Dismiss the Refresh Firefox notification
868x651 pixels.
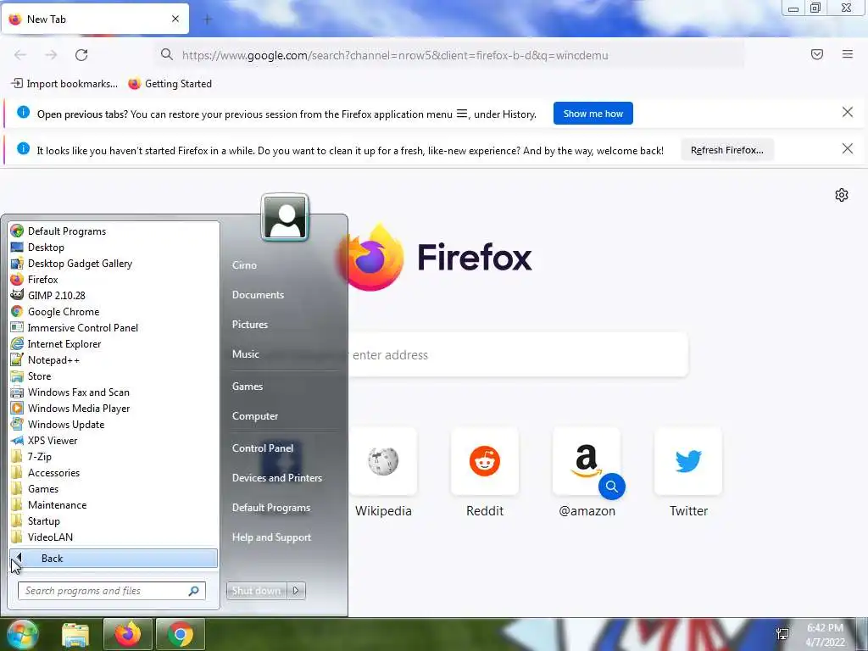coord(848,149)
